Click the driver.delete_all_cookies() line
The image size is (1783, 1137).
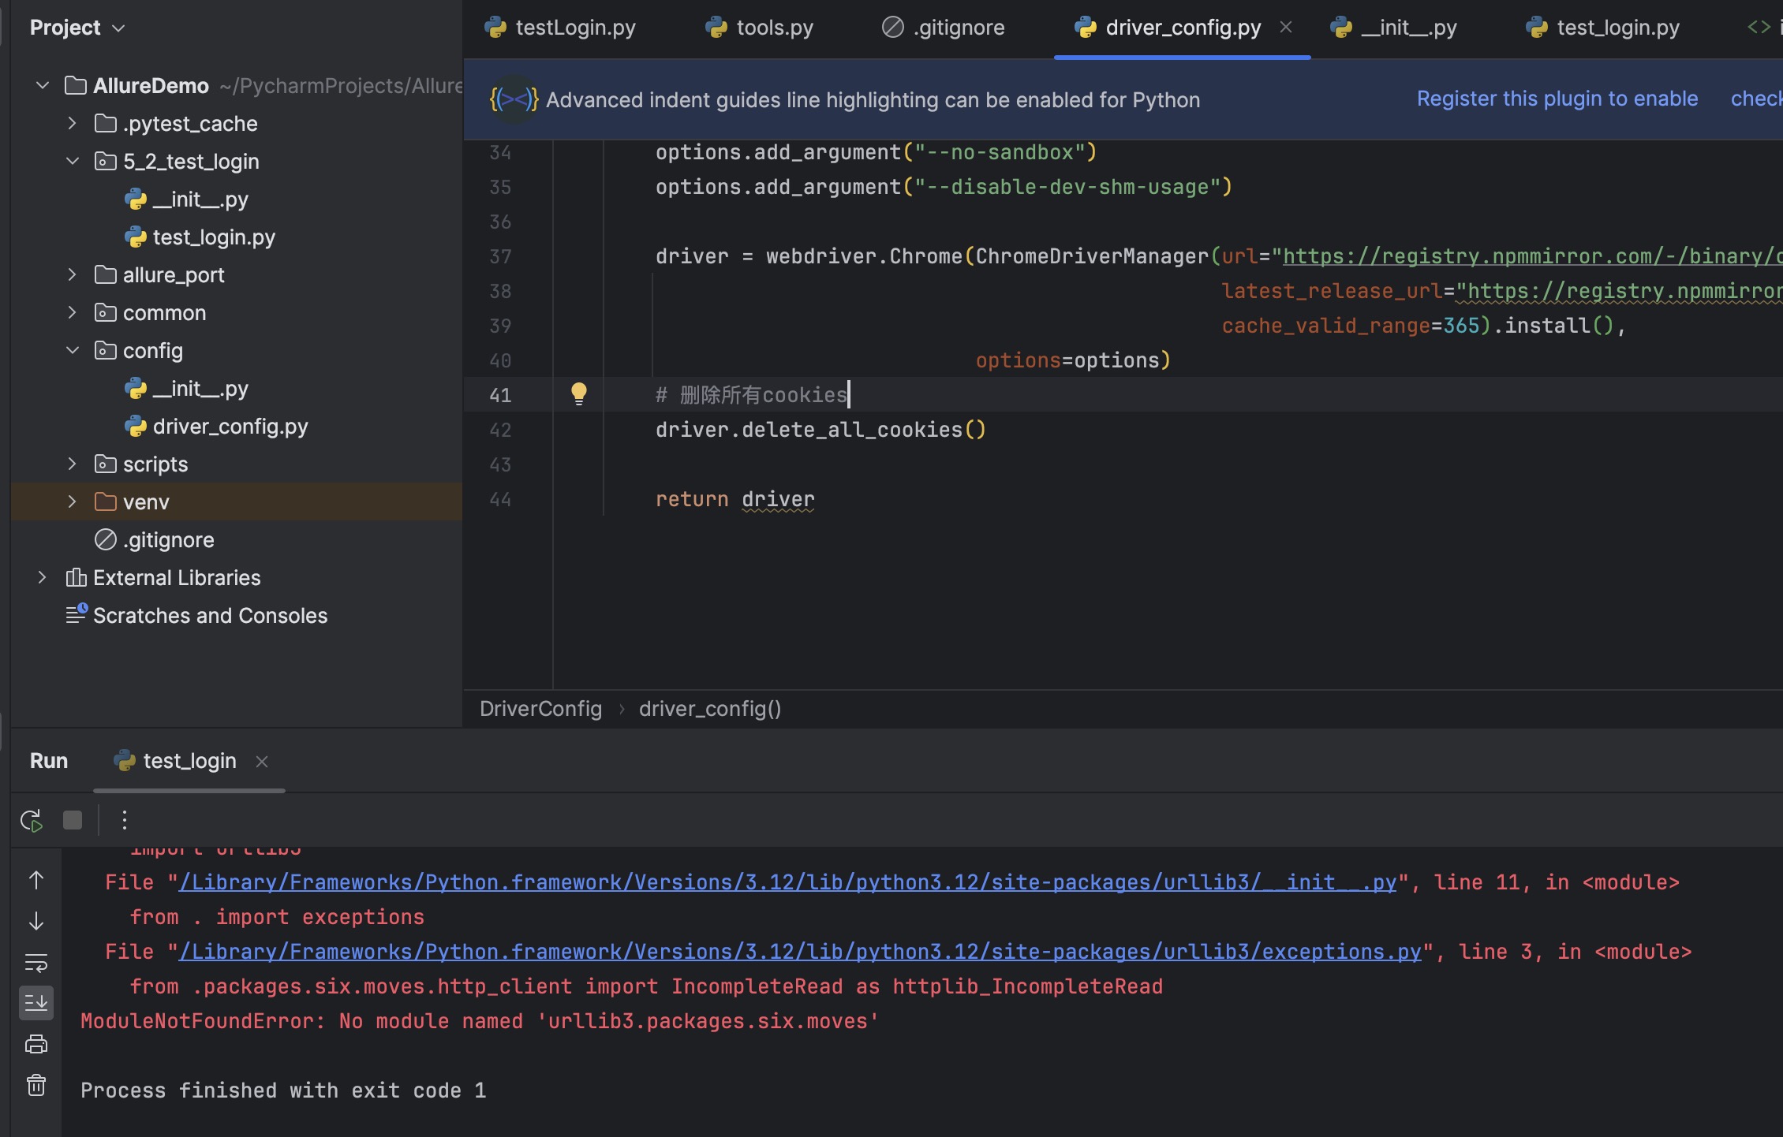[820, 430]
